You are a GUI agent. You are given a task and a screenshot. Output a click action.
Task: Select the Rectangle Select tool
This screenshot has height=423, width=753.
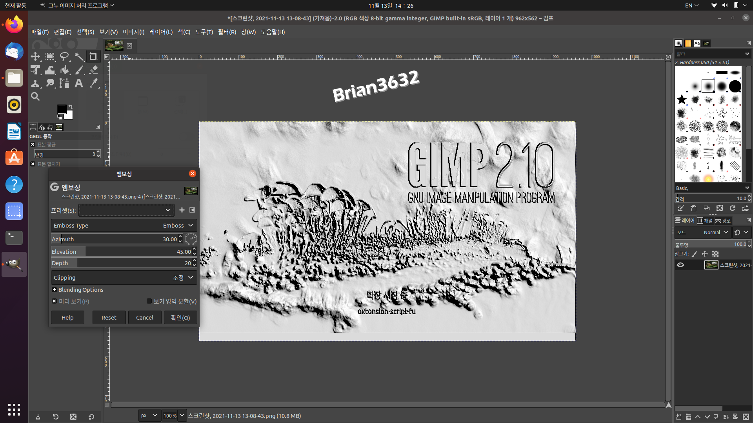pyautogui.click(x=50, y=56)
